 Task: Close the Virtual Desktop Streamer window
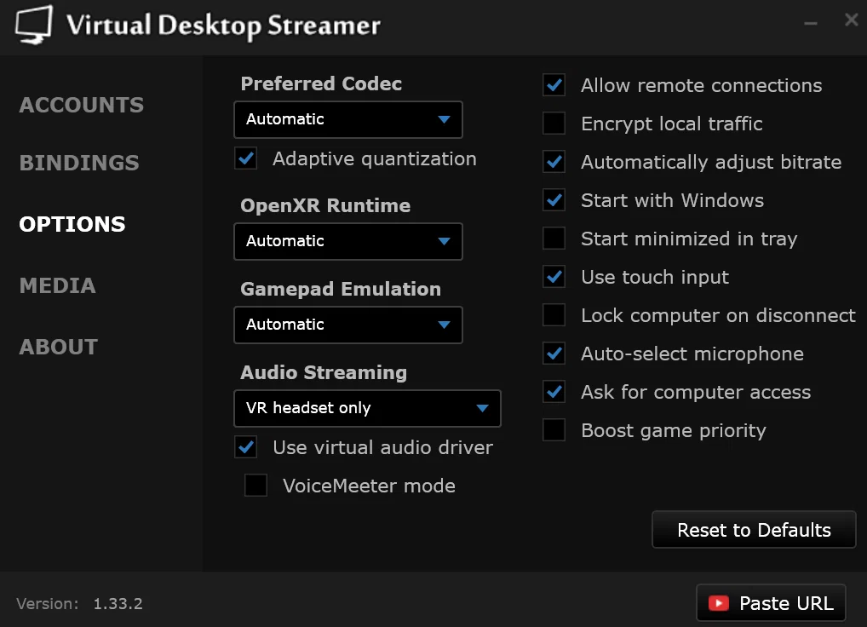pos(852,20)
